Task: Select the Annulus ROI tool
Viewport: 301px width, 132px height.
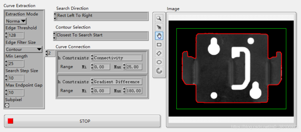Action: [x=159, y=71]
